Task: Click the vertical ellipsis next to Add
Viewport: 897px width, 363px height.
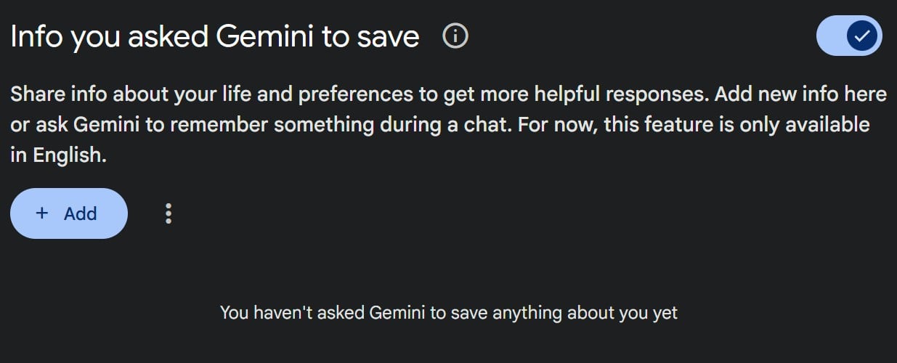Action: 169,213
